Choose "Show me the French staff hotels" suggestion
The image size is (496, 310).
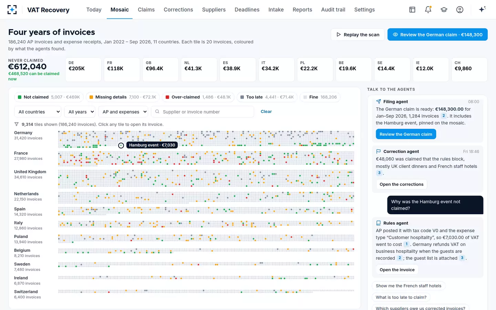pos(409,286)
